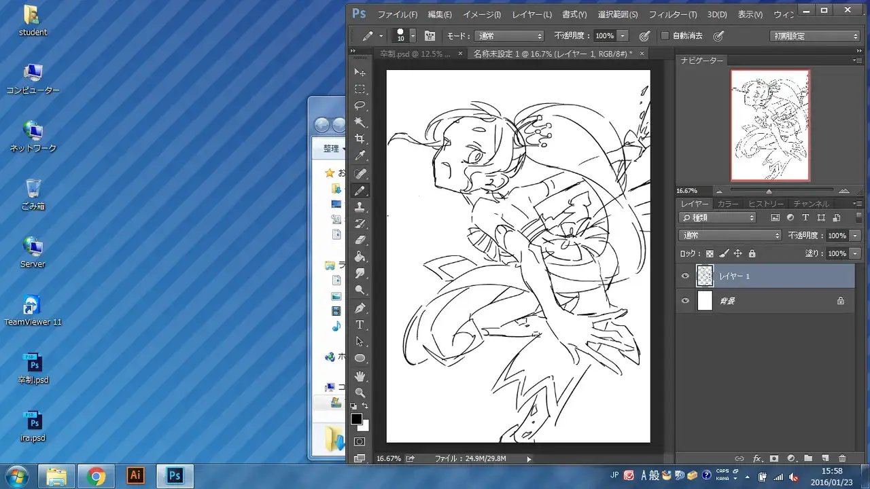The height and width of the screenshot is (489, 870).
Task: Select the Magic Wand tool
Action: pyautogui.click(x=360, y=123)
